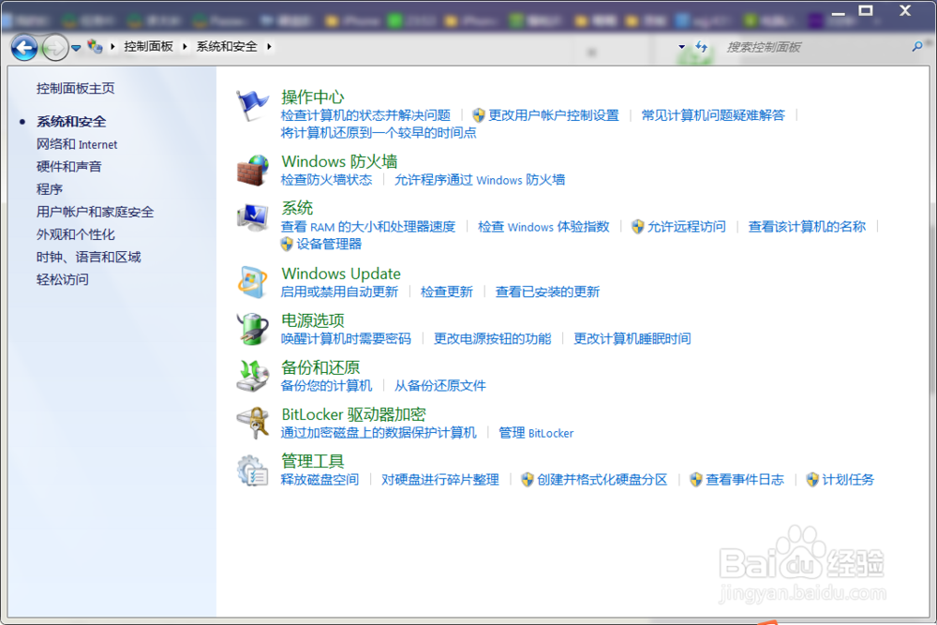Screen dimensions: 937x625
Task: Select the 系统和安全 breadcrumb
Action: tap(227, 47)
